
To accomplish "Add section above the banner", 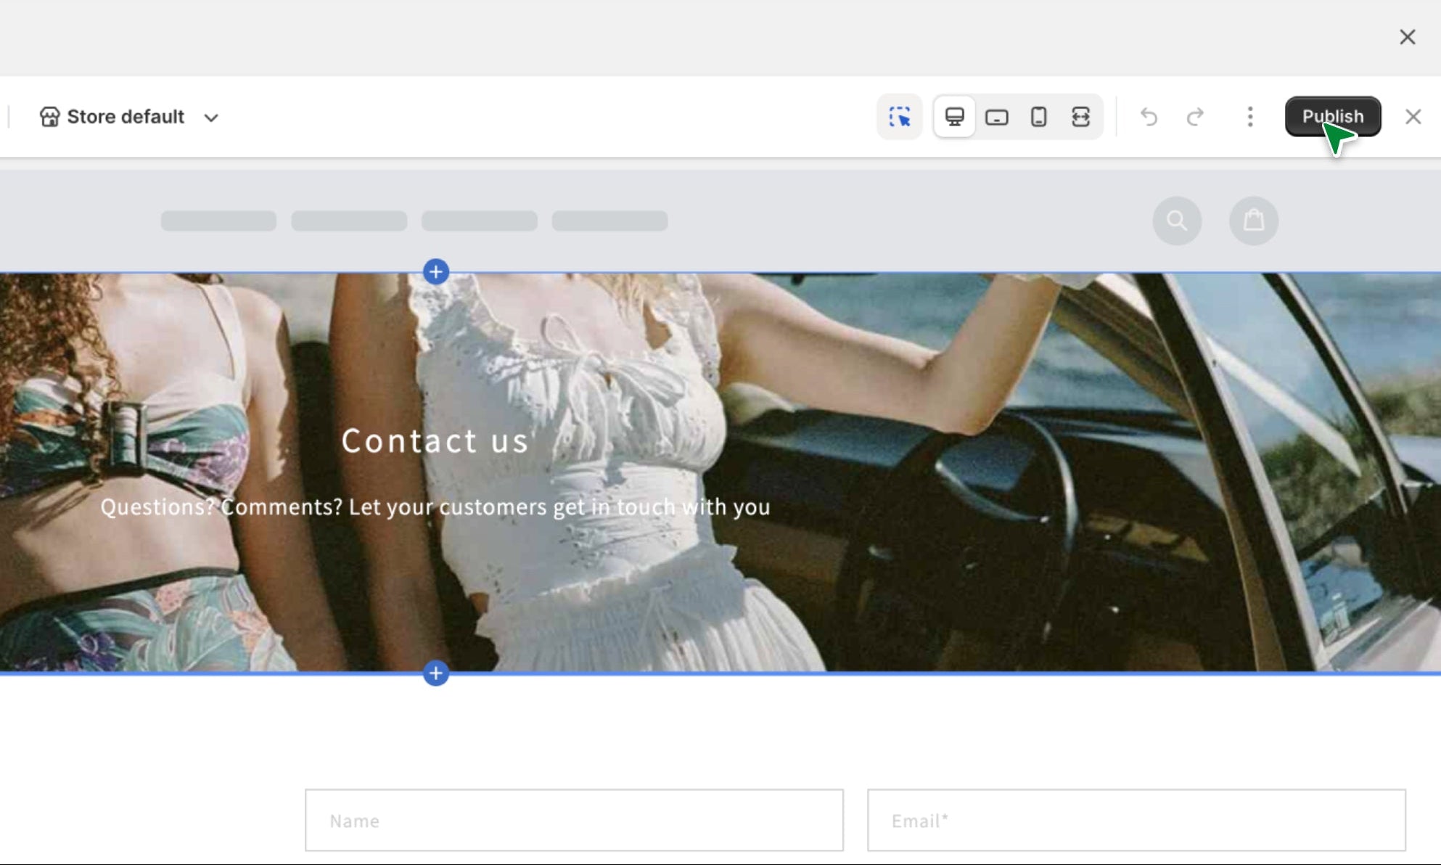I will click(x=435, y=272).
